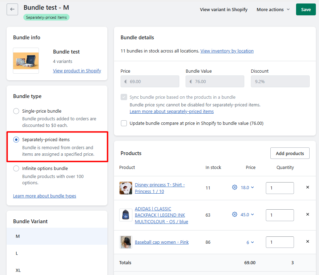Click Add products button
Viewport: 319px width, 275px height.
(x=290, y=153)
